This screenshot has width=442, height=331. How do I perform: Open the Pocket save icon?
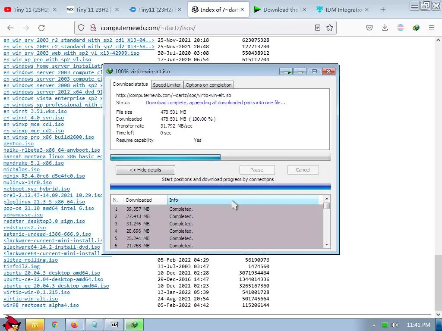point(369,28)
